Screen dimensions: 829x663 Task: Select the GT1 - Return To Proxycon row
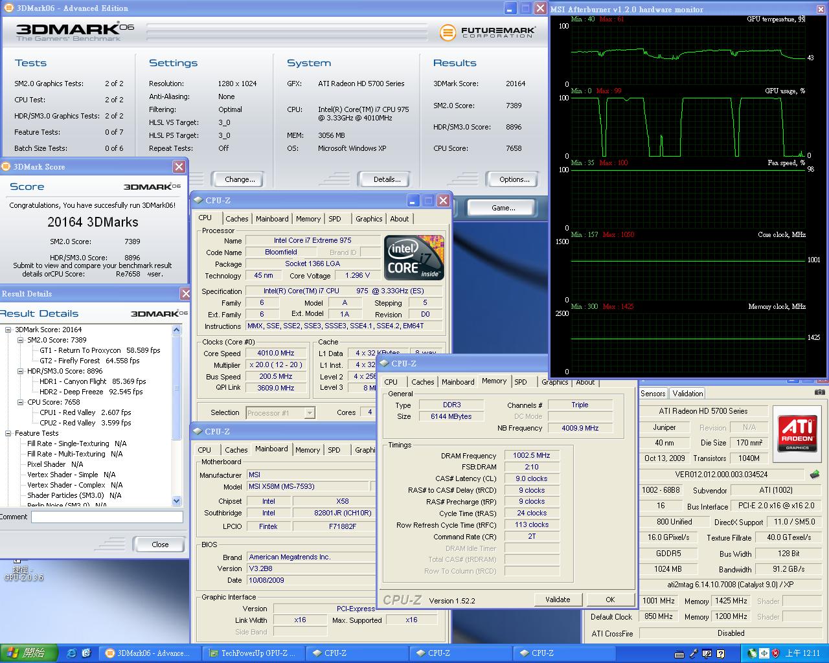click(x=100, y=350)
